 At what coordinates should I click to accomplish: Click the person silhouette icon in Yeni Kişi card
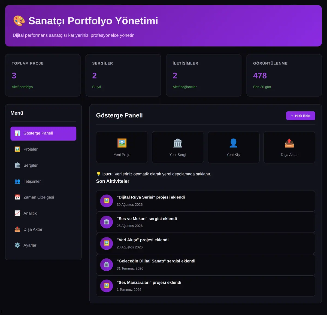pyautogui.click(x=234, y=143)
